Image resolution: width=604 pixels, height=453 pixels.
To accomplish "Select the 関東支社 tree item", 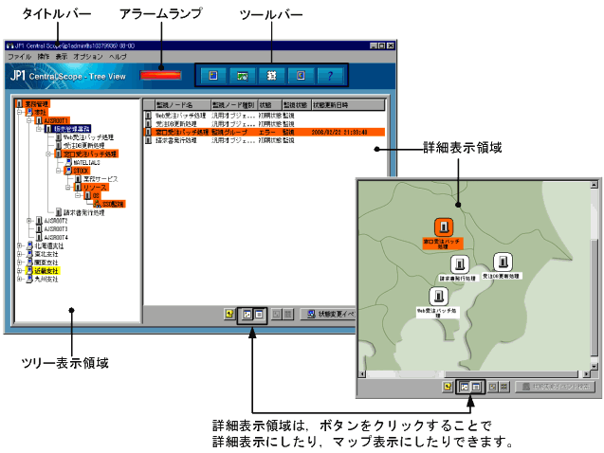I will 46,263.
